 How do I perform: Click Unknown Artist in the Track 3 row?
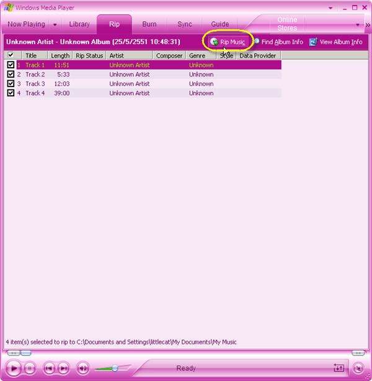(130, 84)
